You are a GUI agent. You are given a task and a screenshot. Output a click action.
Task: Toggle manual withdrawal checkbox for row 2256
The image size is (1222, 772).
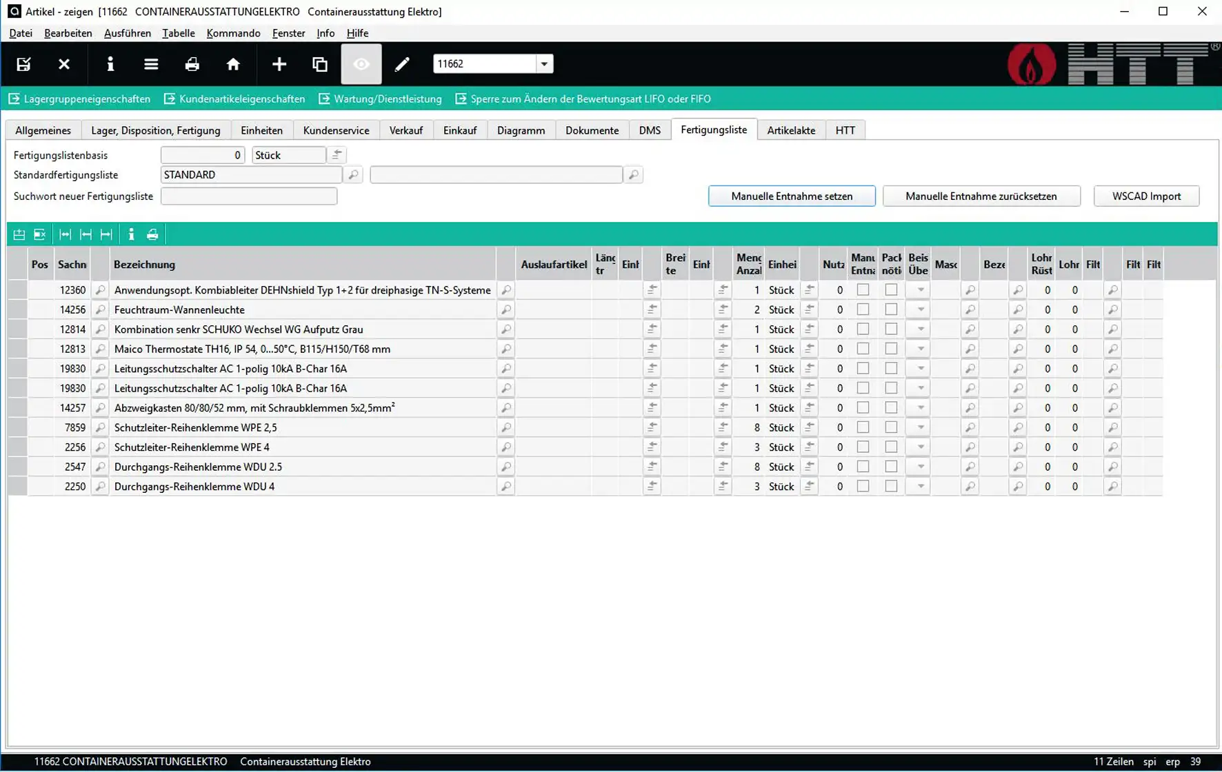point(863,447)
